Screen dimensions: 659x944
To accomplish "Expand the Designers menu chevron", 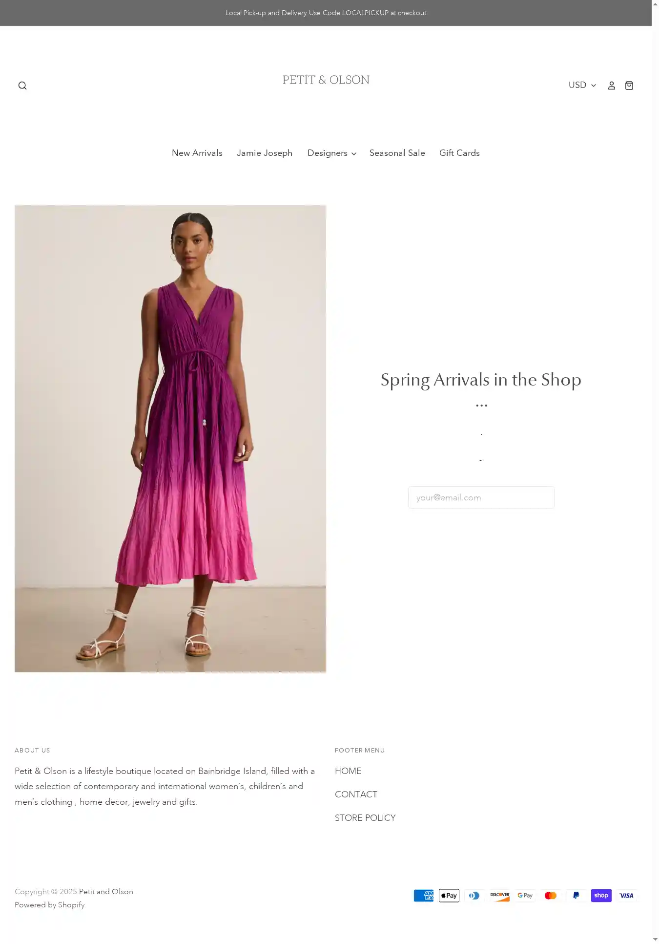I will [x=354, y=154].
